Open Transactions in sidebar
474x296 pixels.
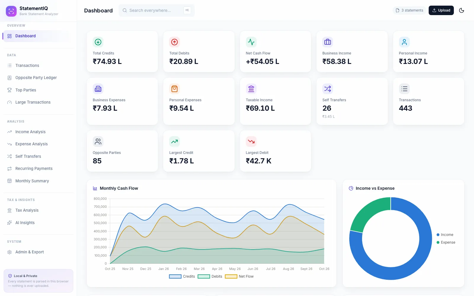click(38, 65)
